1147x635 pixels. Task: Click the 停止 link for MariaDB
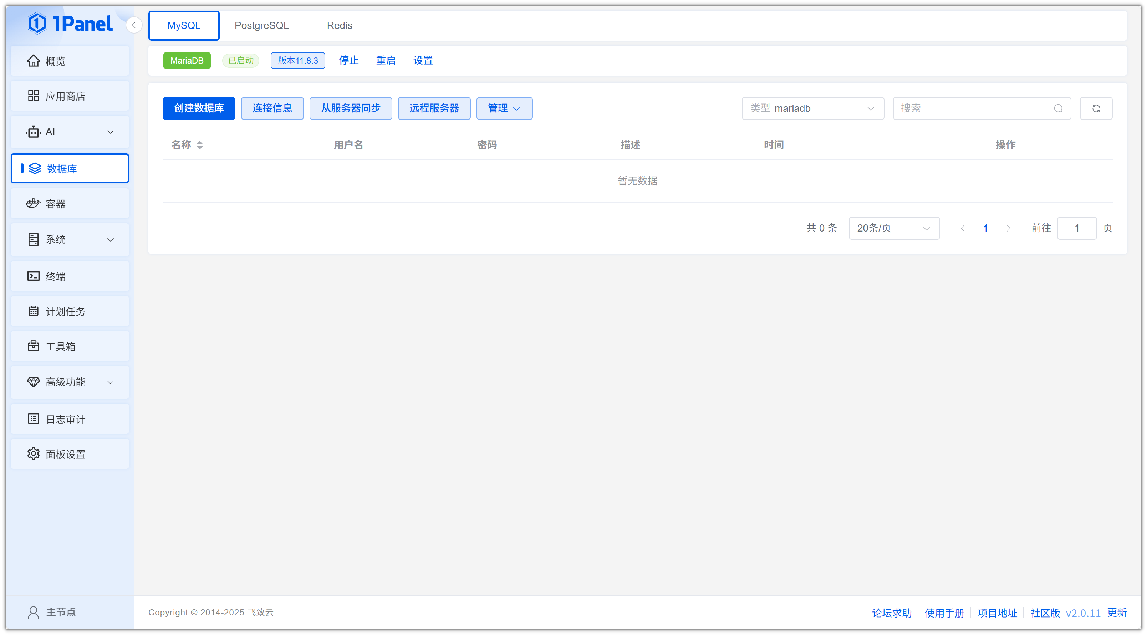coord(348,60)
